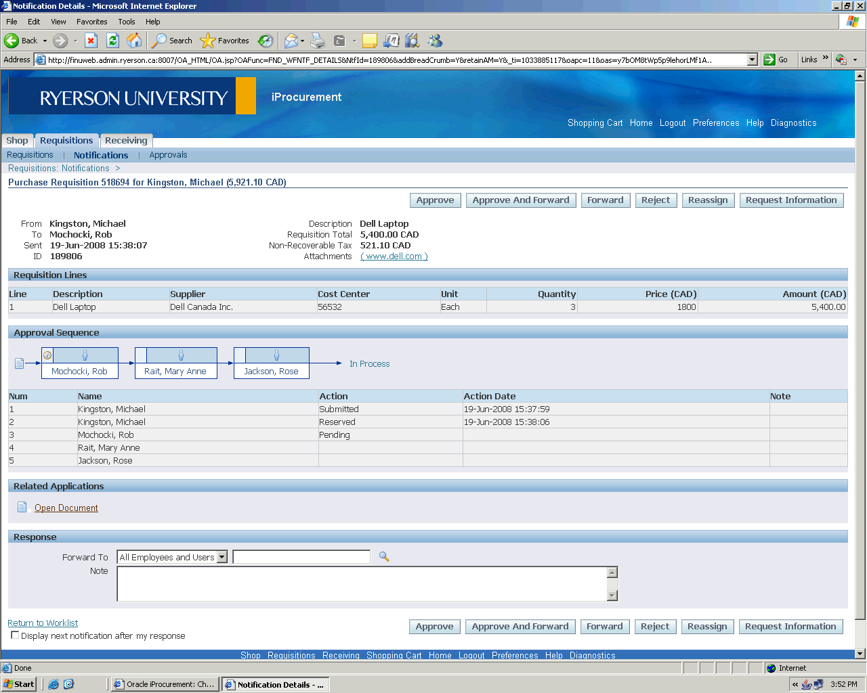Click the IE Home toolbar icon

(x=135, y=41)
